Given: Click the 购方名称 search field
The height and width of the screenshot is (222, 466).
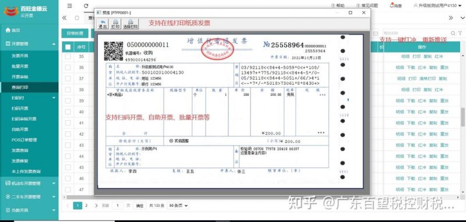Looking at the screenshot, I should click(415, 33).
